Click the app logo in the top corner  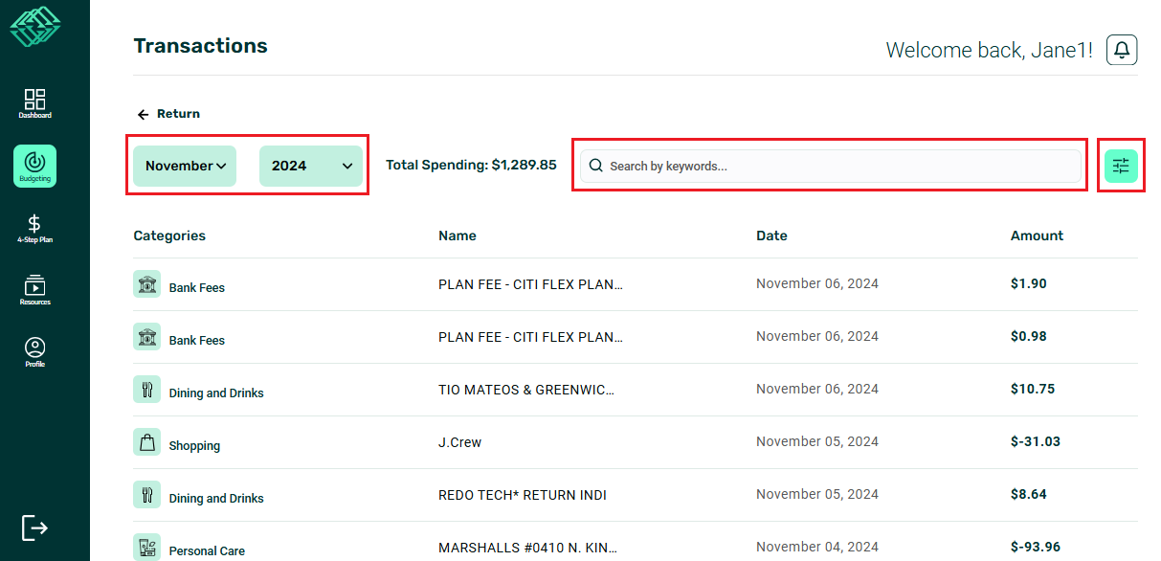pyautogui.click(x=34, y=29)
